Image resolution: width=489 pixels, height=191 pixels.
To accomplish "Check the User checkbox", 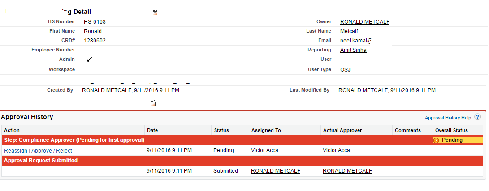I will [x=345, y=60].
